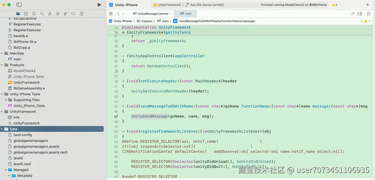Select the UnityFramework scheme
The width and height of the screenshot is (375, 180).
click(167, 5)
